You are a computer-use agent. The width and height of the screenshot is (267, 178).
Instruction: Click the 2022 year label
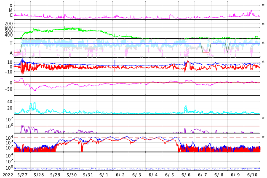click(x=7, y=175)
